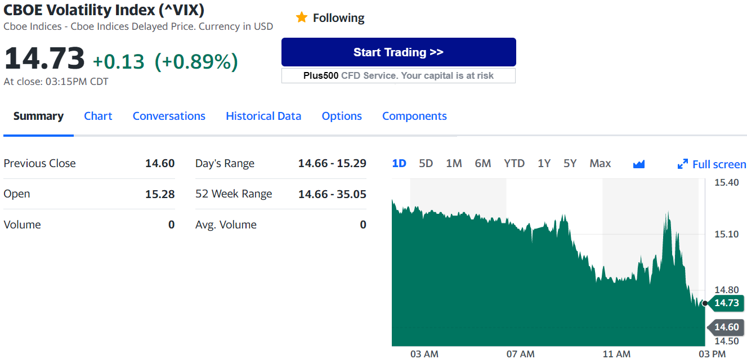Click the 15.40 axis label
The width and height of the screenshot is (747, 359).
(x=726, y=182)
